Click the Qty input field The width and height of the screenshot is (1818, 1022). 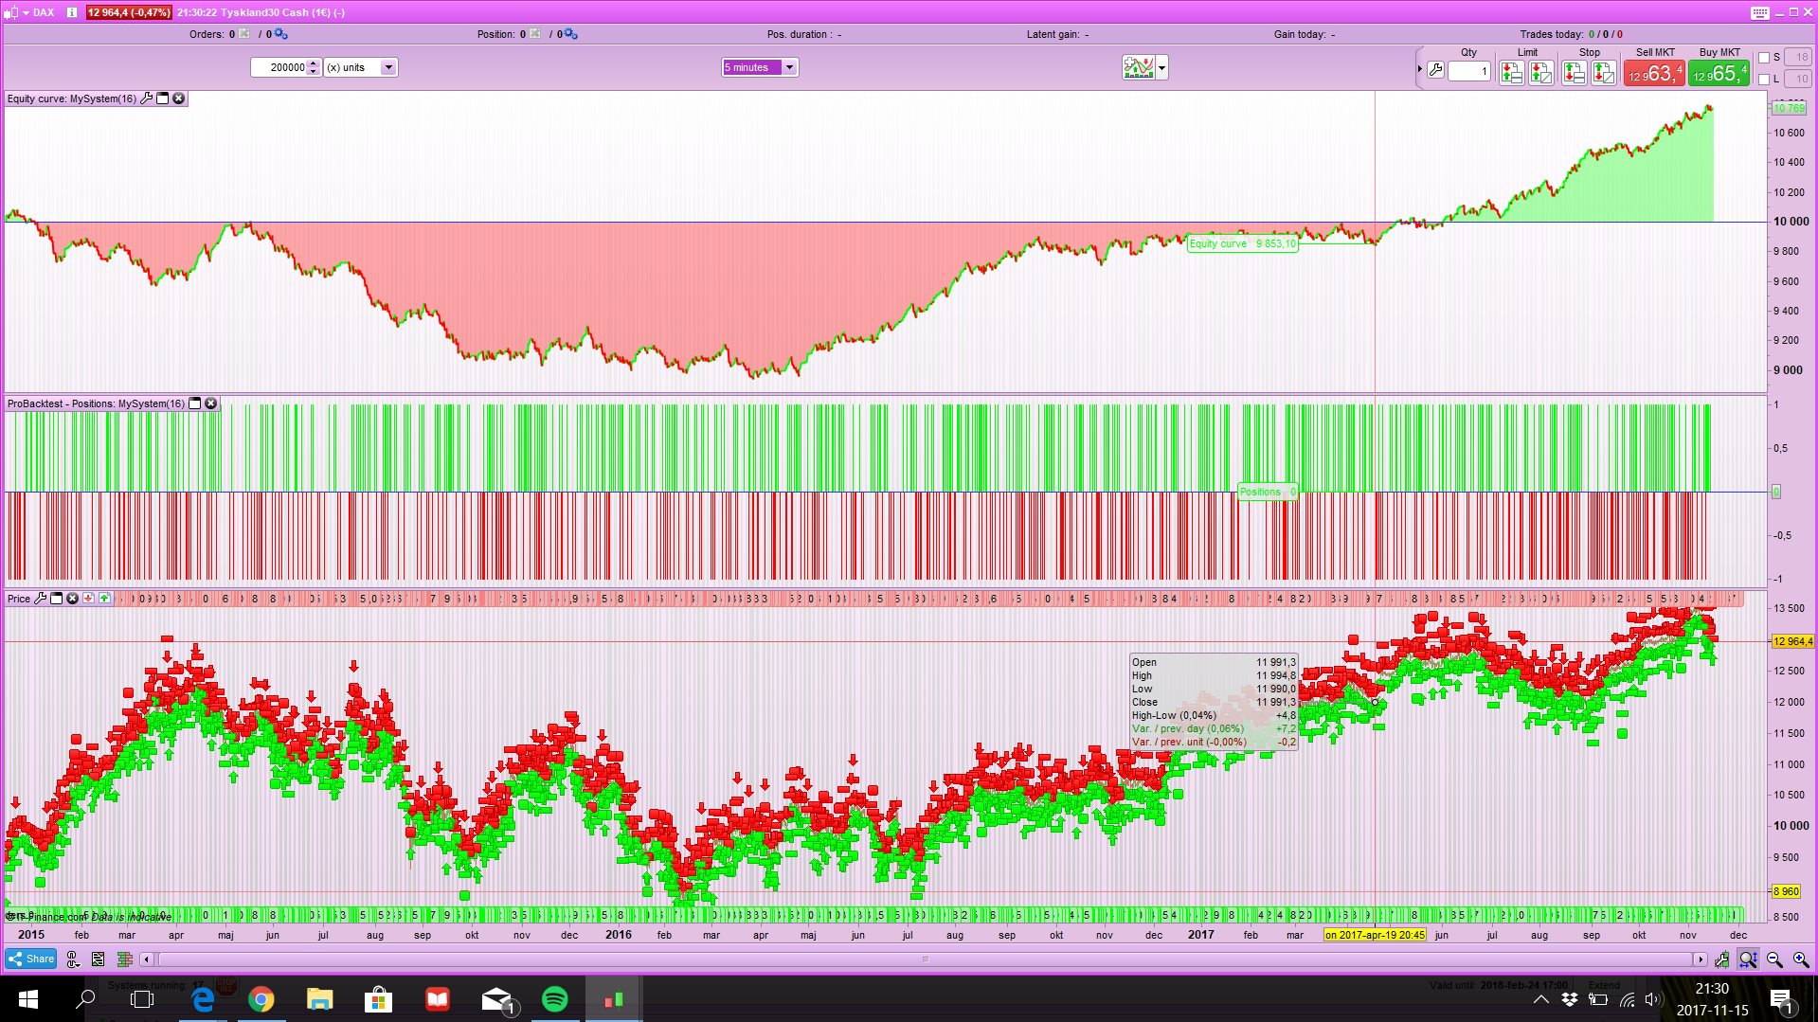click(x=1469, y=71)
